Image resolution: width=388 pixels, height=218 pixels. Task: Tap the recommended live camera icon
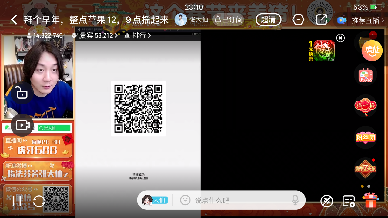tap(342, 20)
